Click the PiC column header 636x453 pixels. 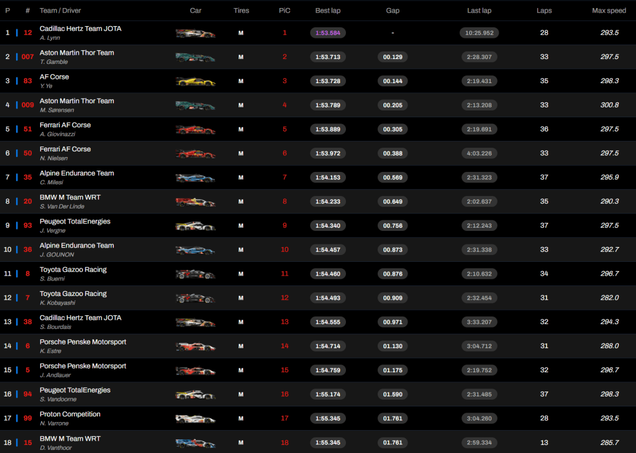pos(284,11)
